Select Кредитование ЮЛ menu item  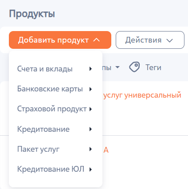point(55,169)
